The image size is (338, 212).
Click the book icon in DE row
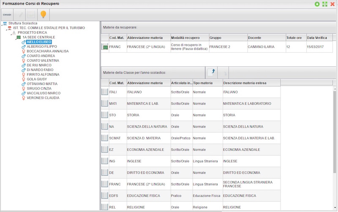click(x=104, y=172)
